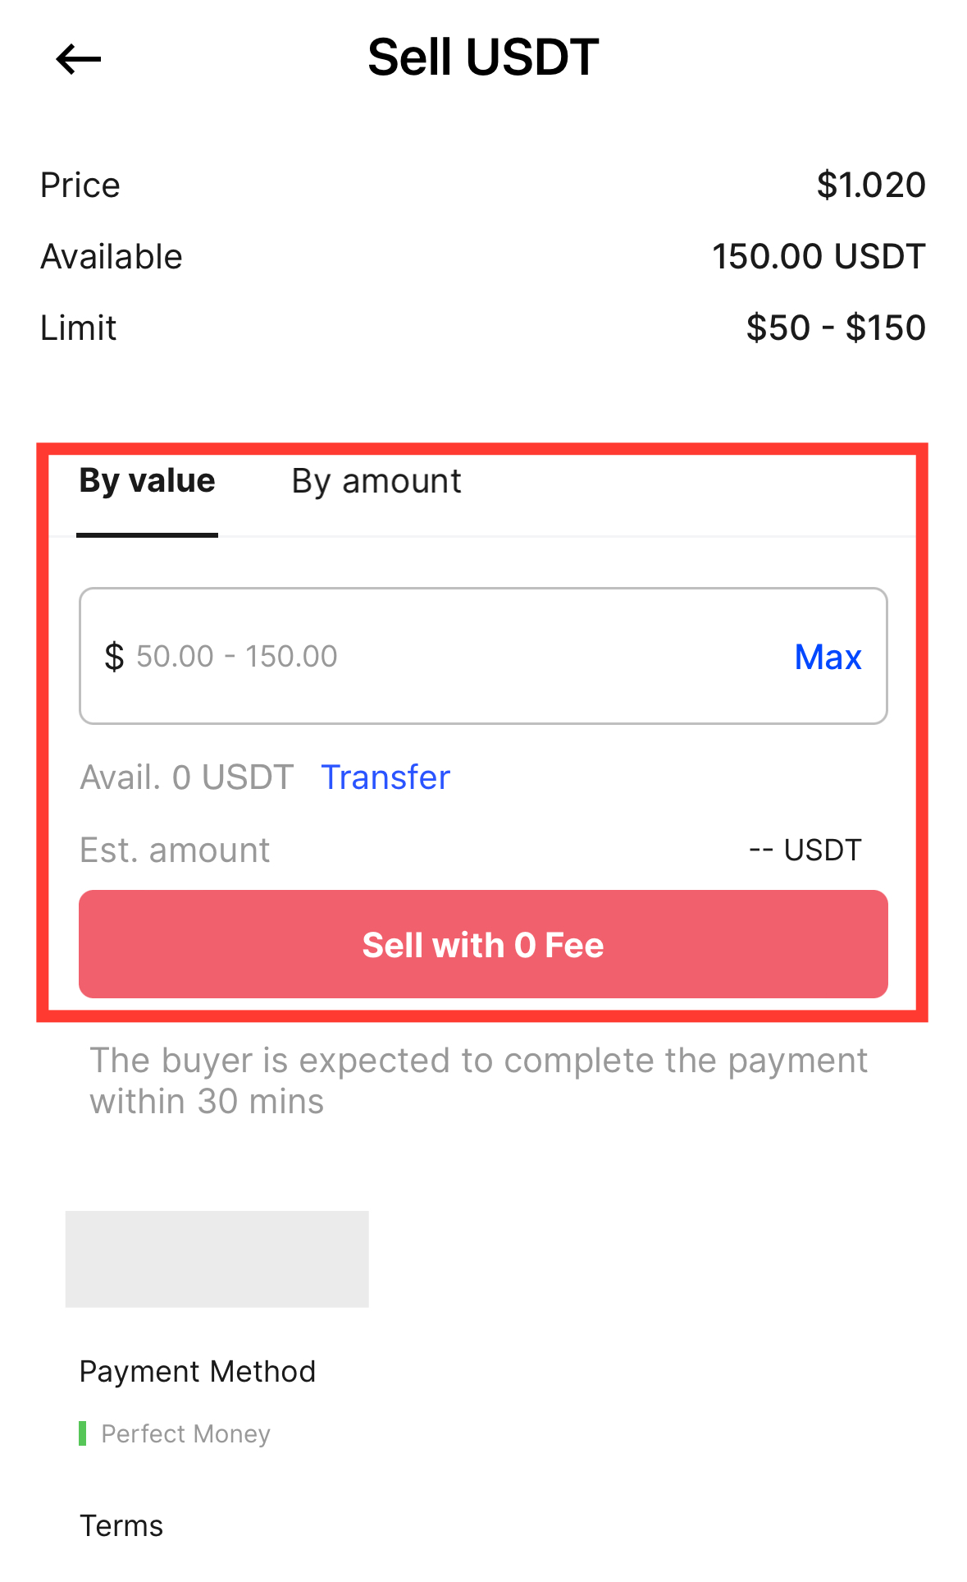
Task: Click the buyer payment time notice
Action: (x=478, y=1080)
